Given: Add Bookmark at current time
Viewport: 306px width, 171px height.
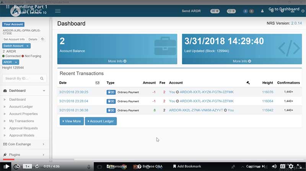Looking at the screenshot, I should (187, 166).
